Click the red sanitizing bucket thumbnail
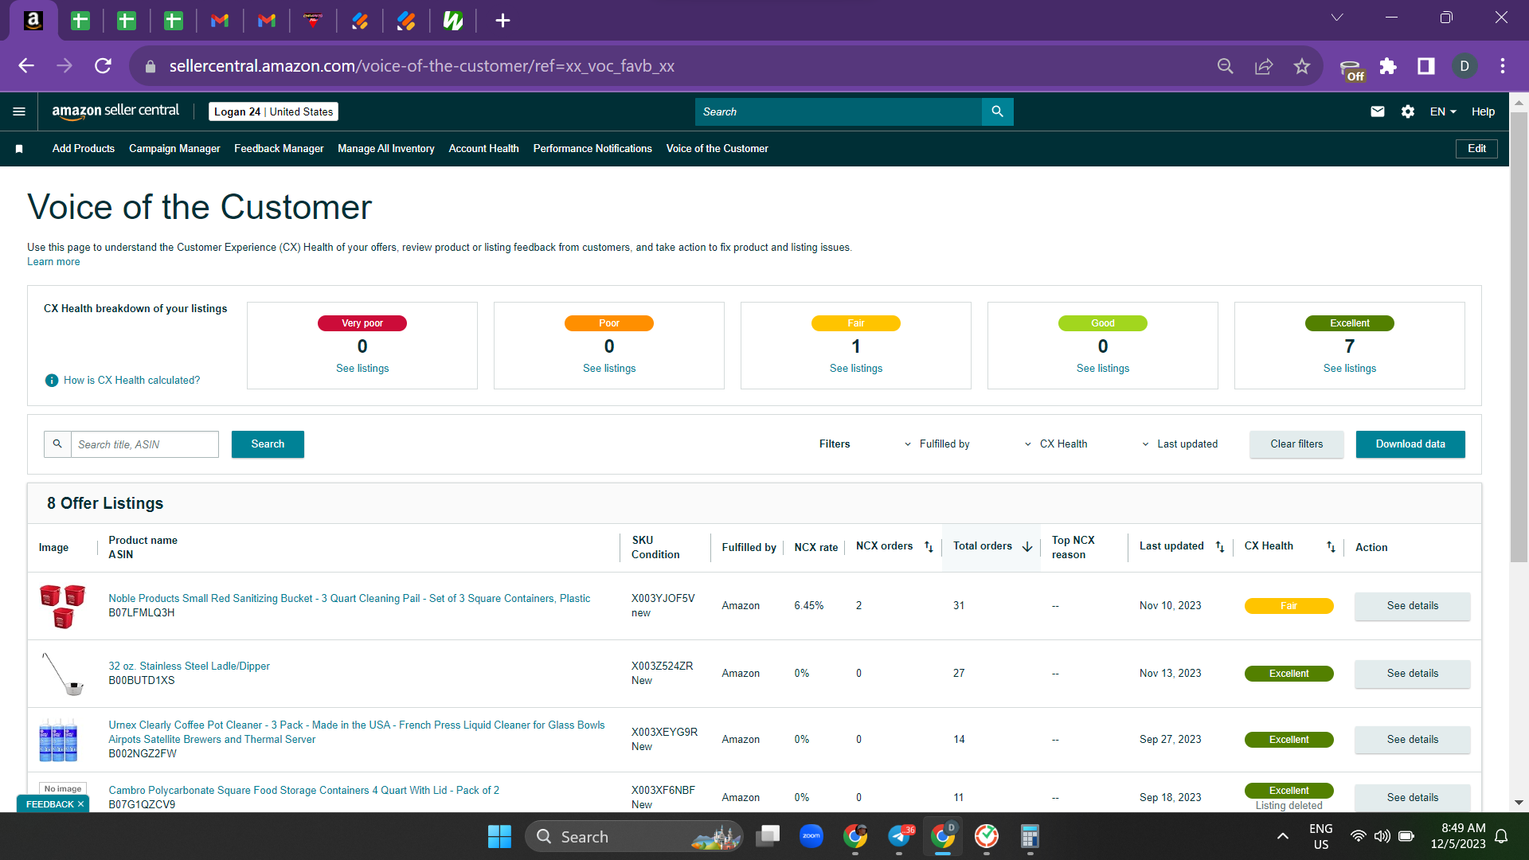This screenshot has width=1529, height=860. [x=63, y=606]
